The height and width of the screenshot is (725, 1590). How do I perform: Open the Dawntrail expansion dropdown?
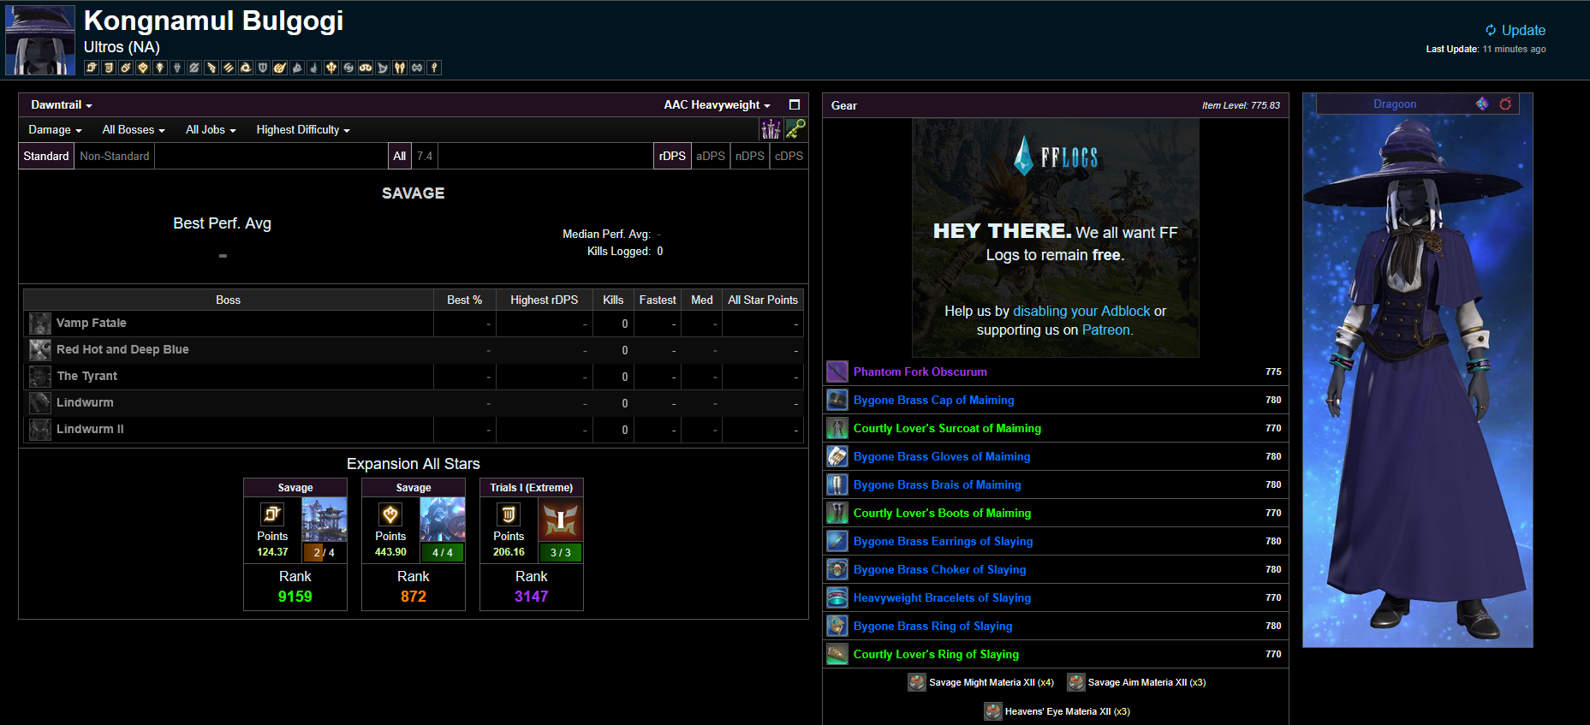62,104
